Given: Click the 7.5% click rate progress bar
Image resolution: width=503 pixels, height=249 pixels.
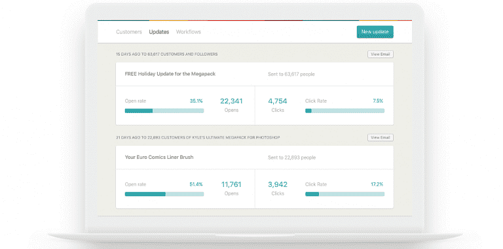Looking at the screenshot, I should pos(345,110).
